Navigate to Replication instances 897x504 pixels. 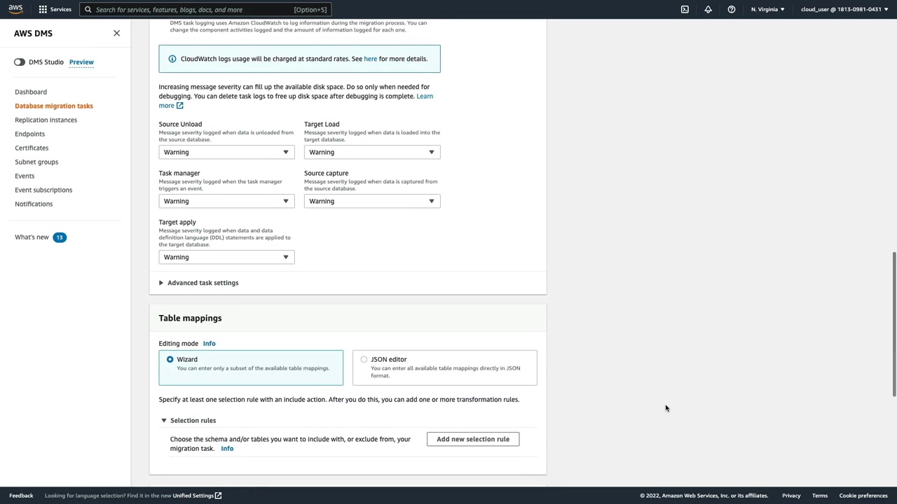coord(46,120)
